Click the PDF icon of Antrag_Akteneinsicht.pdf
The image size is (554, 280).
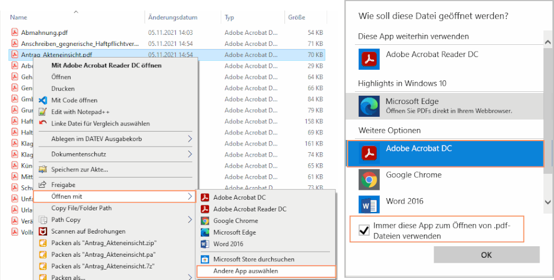(15, 55)
